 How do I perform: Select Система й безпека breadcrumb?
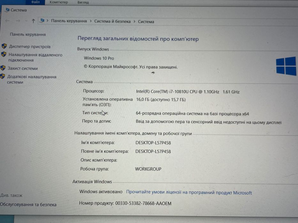[112, 21]
